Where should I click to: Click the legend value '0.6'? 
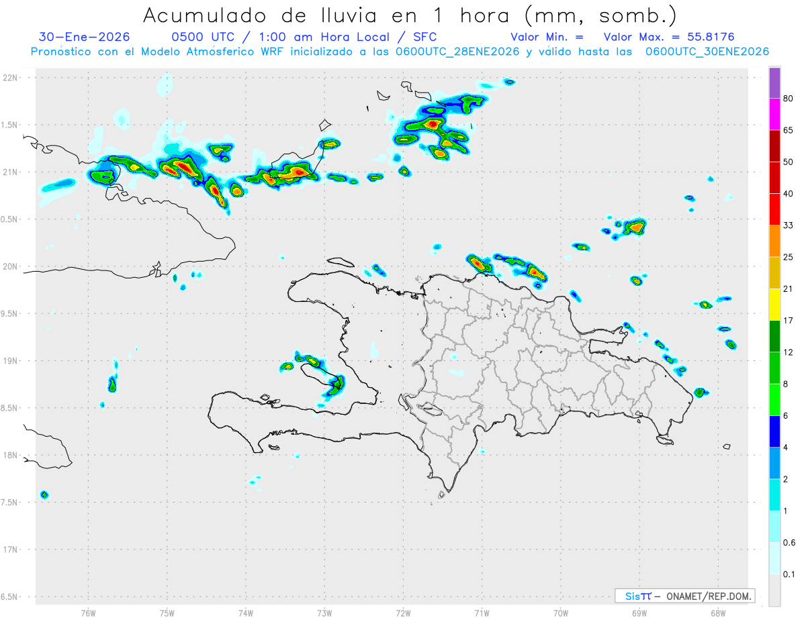[x=789, y=542]
